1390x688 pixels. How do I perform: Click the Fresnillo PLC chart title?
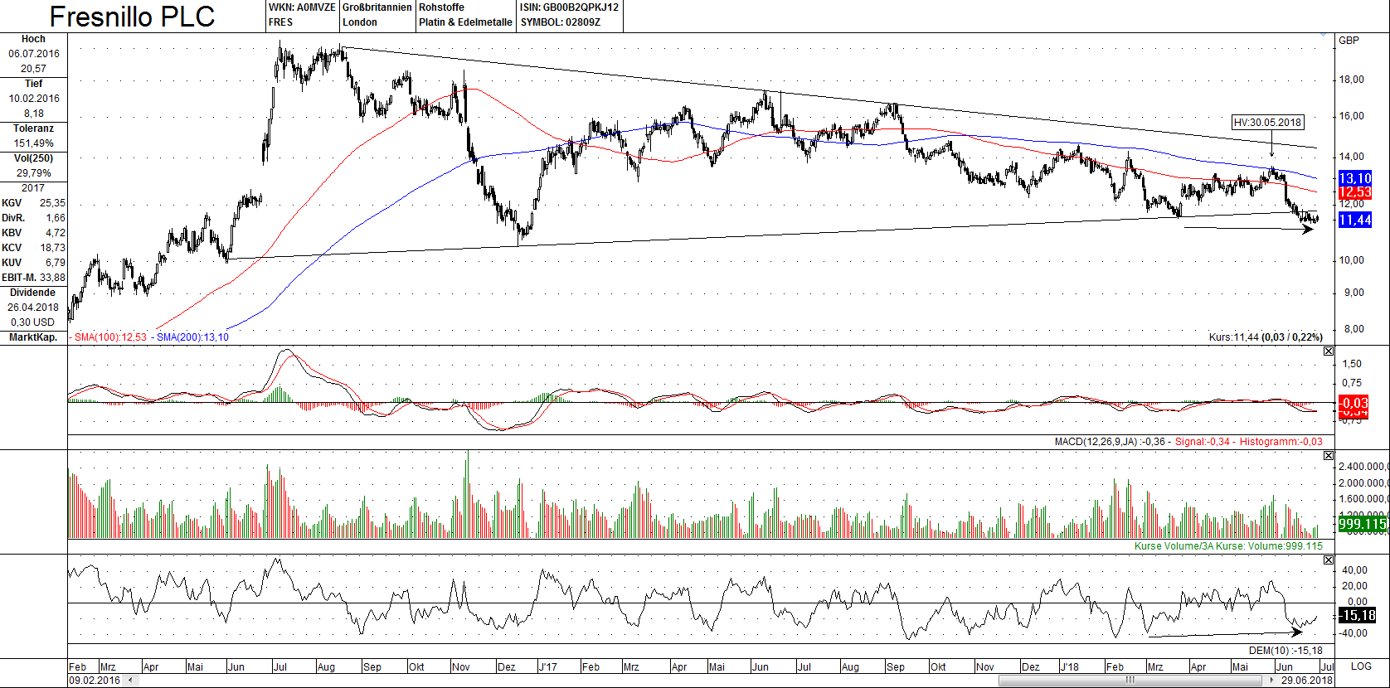tap(133, 17)
